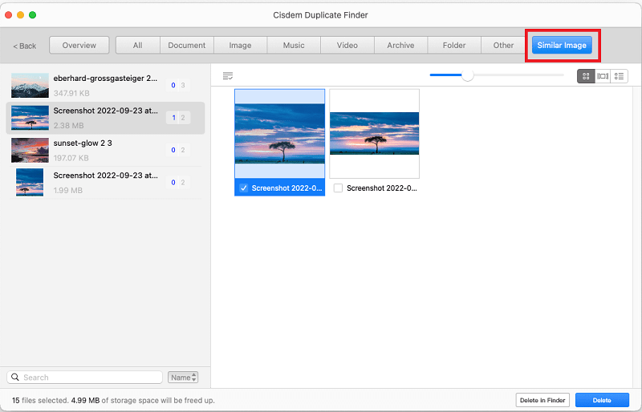This screenshot has height=412, width=642.
Task: Select the sunset-glow 2 3 group row
Action: tap(105, 150)
